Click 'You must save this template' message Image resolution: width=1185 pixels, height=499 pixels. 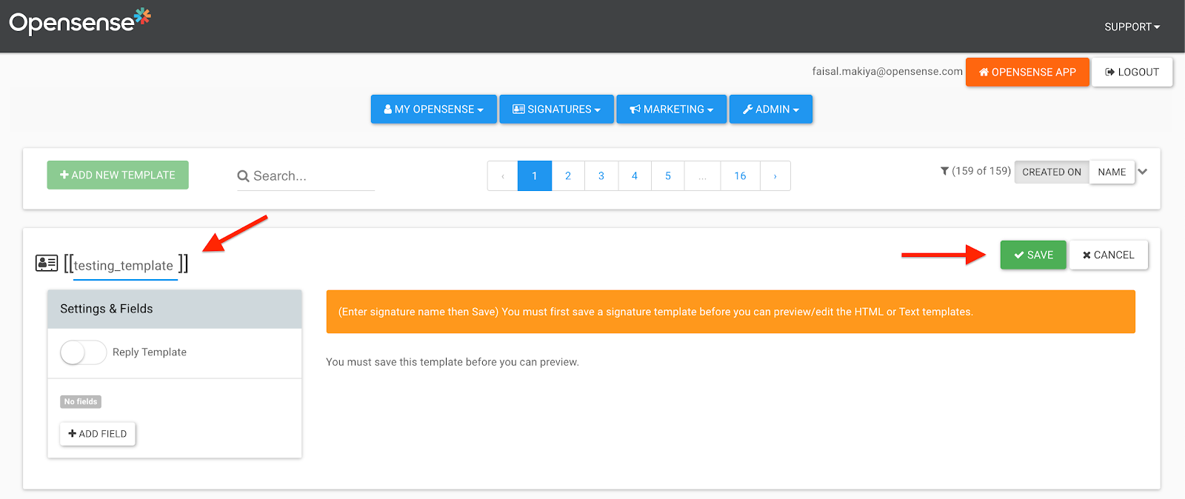[x=453, y=362]
